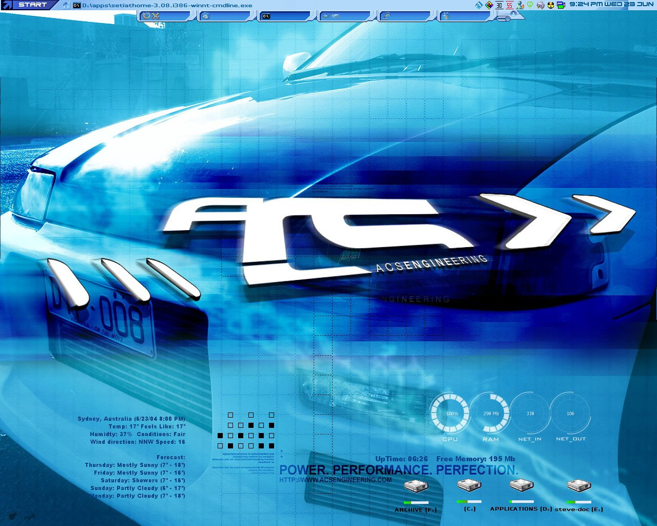Click the Temp: 17° Feels Like line
657x526 pixels.
[x=147, y=426]
